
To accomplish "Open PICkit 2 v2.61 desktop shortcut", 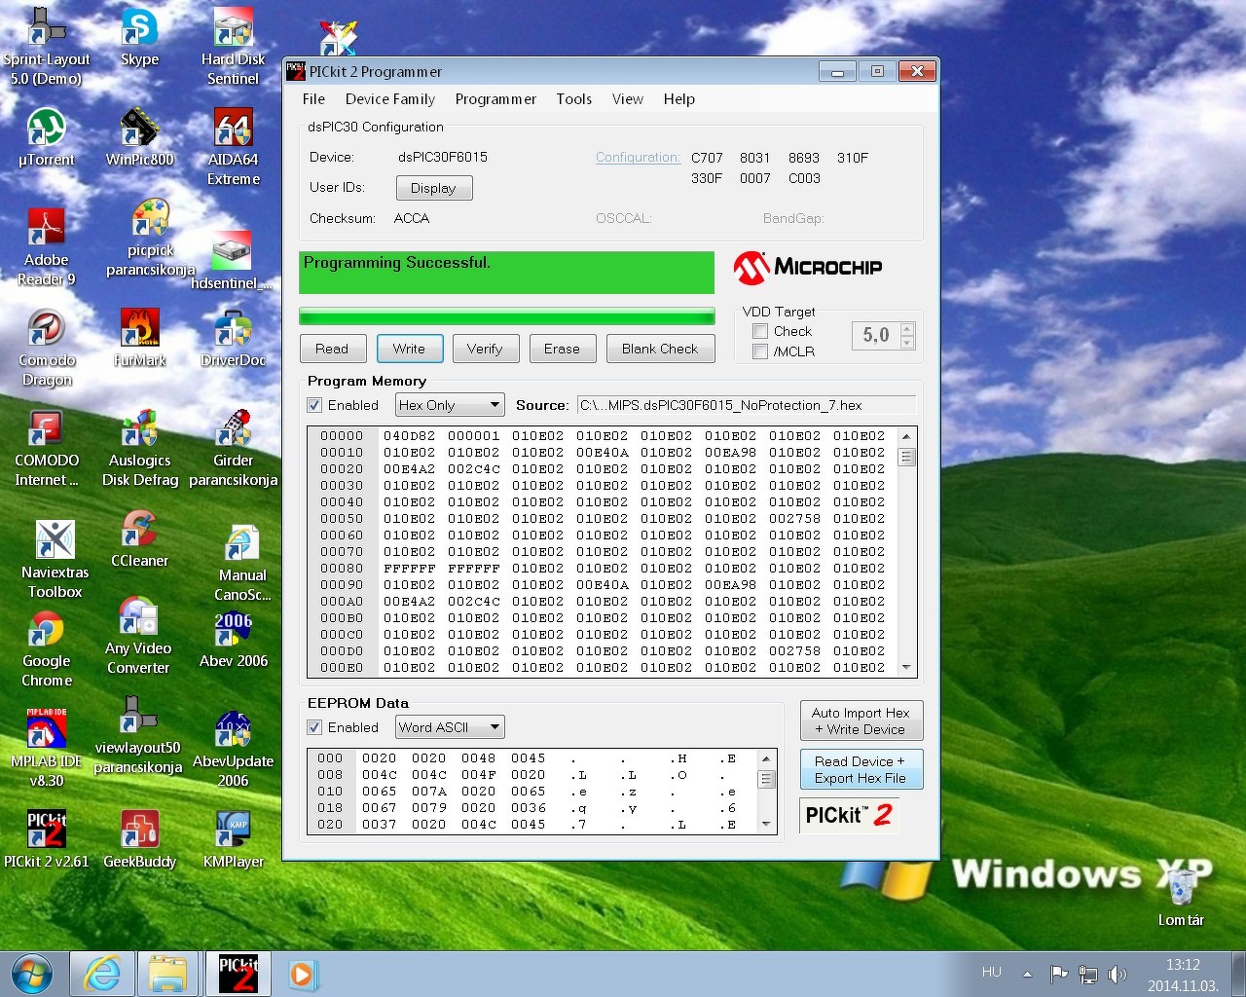I will click(x=46, y=838).
